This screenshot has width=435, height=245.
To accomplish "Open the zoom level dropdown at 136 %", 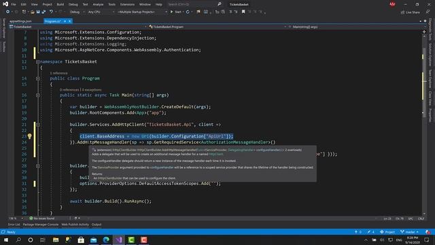I will [x=16, y=218].
